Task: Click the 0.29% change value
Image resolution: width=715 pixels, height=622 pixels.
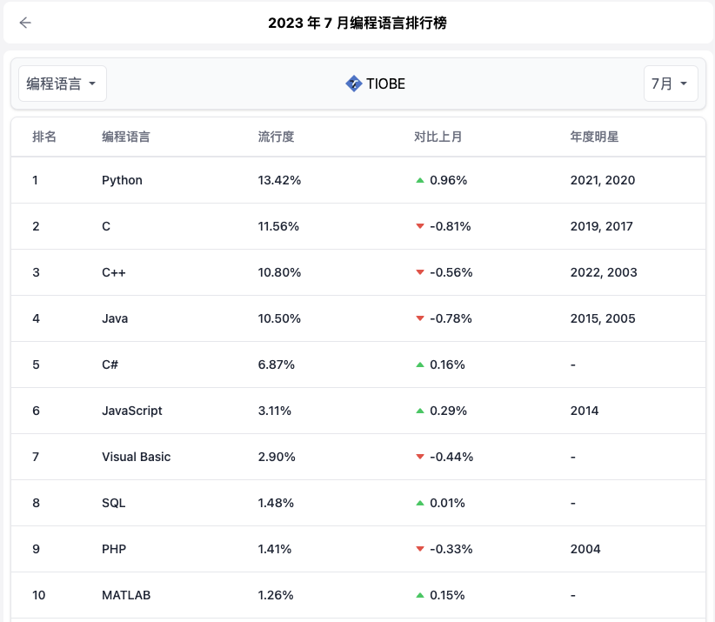Action: pyautogui.click(x=448, y=411)
